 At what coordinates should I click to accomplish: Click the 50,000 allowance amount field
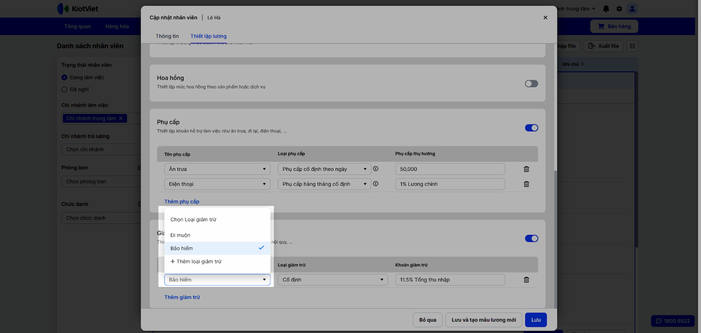pyautogui.click(x=450, y=169)
